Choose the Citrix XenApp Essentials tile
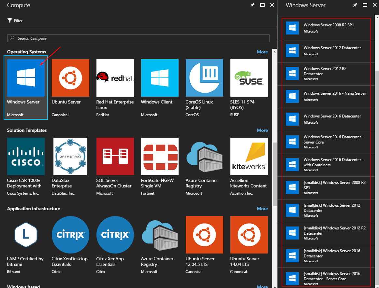The image size is (379, 288). (x=115, y=245)
